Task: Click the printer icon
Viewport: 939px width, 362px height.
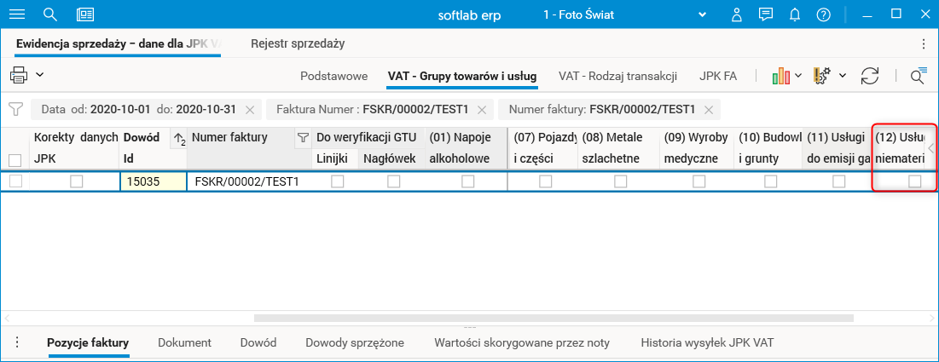Action: [x=19, y=75]
